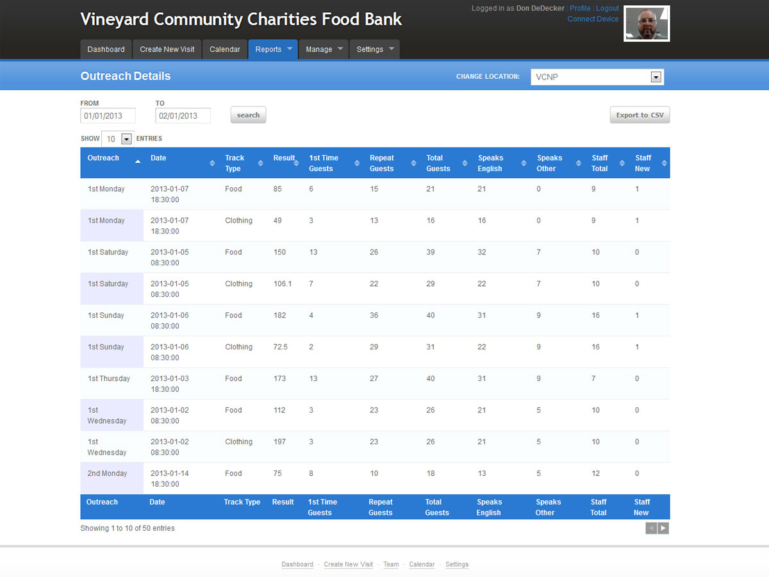The image size is (769, 577).
Task: Click the From date field
Action: (108, 116)
